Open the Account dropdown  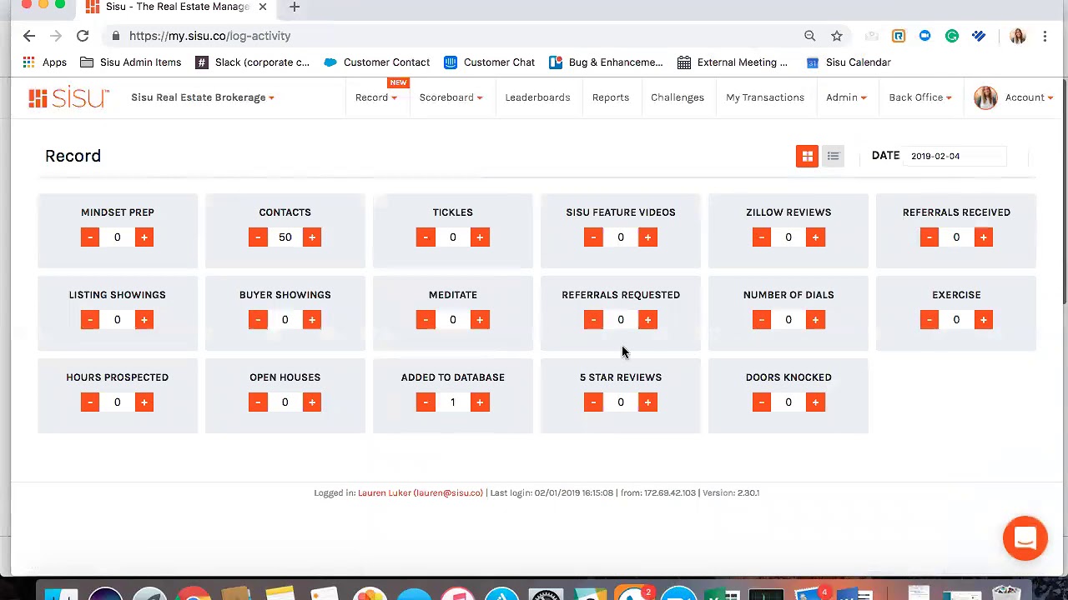(1029, 97)
